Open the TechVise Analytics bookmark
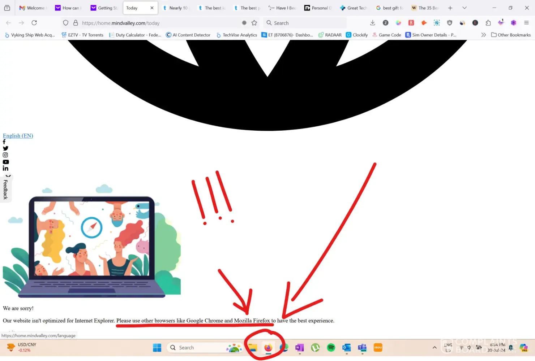 pyautogui.click(x=237, y=35)
